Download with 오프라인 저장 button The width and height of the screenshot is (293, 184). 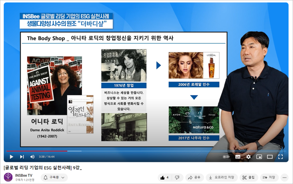tap(222, 178)
